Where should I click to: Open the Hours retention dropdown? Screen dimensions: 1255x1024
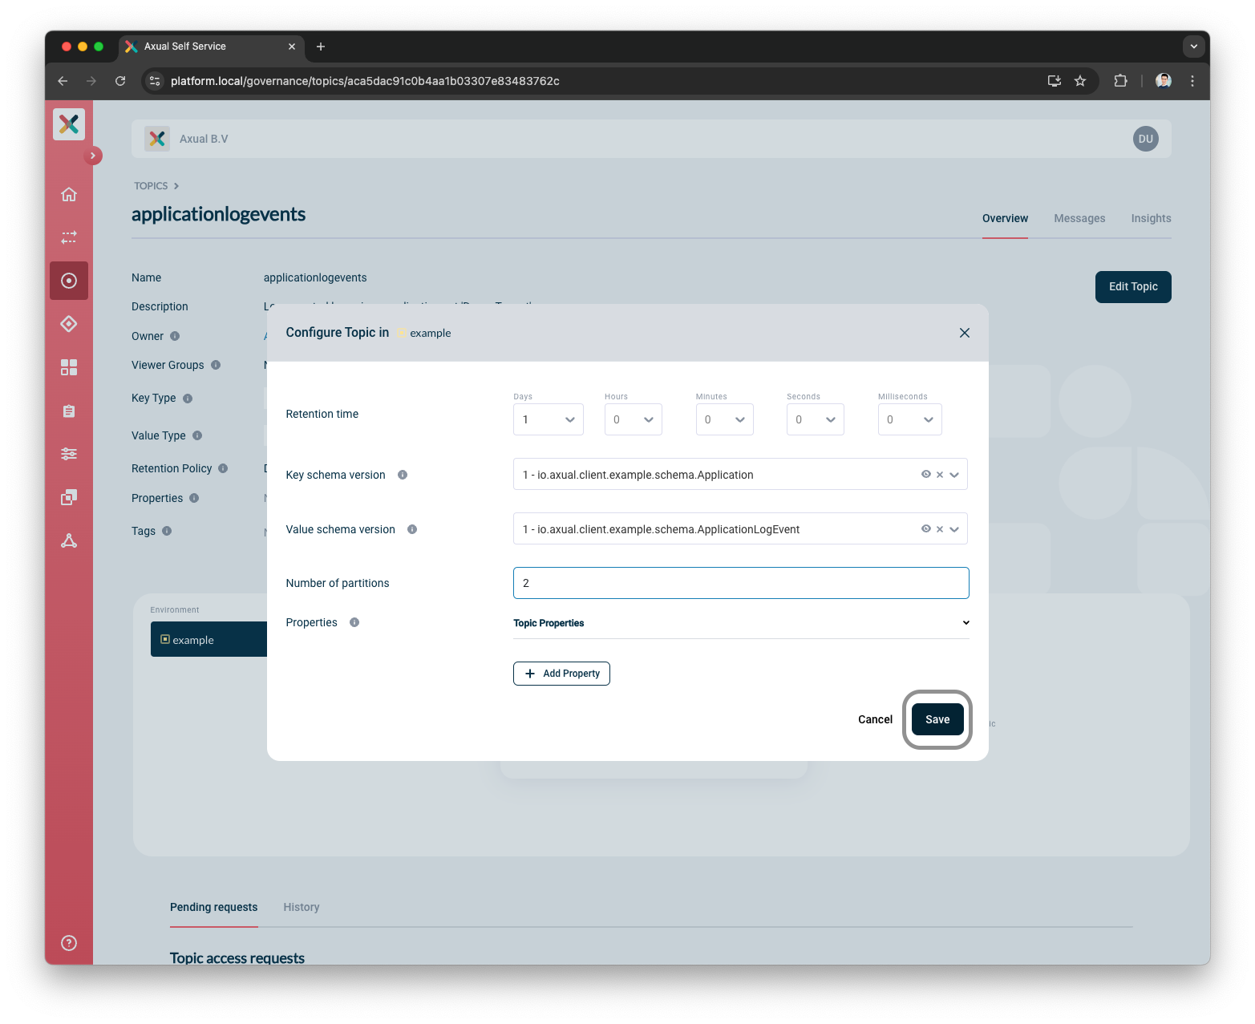click(634, 419)
